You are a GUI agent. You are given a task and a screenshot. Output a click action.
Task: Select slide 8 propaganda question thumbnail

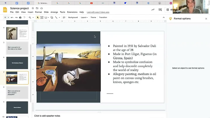tap(17, 93)
